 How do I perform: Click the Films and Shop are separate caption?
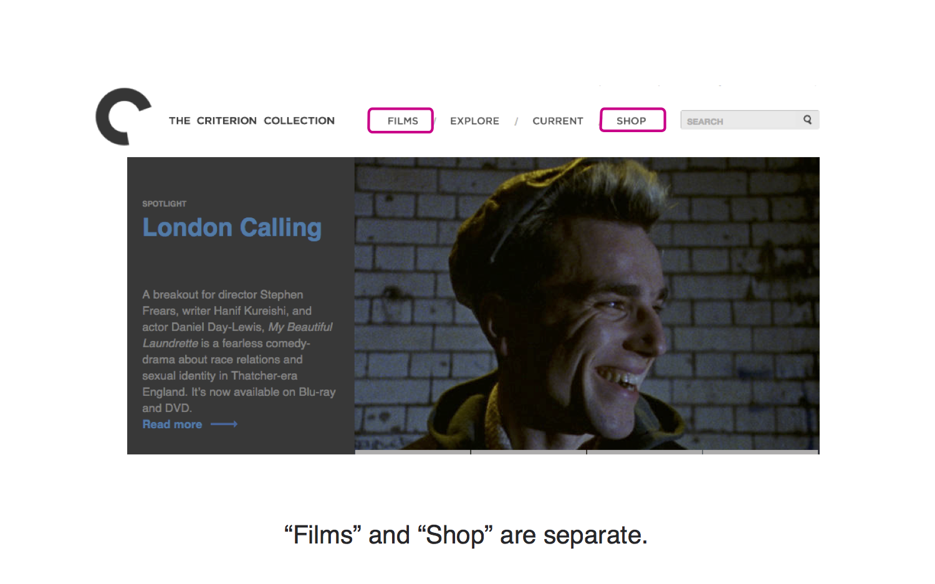[466, 535]
